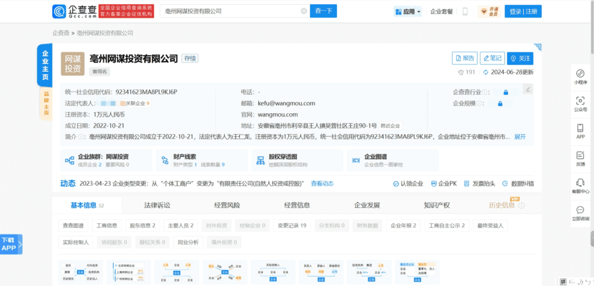Open the 应用 dropdown menu
Image resolution: width=594 pixels, height=286 pixels.
coord(408,12)
